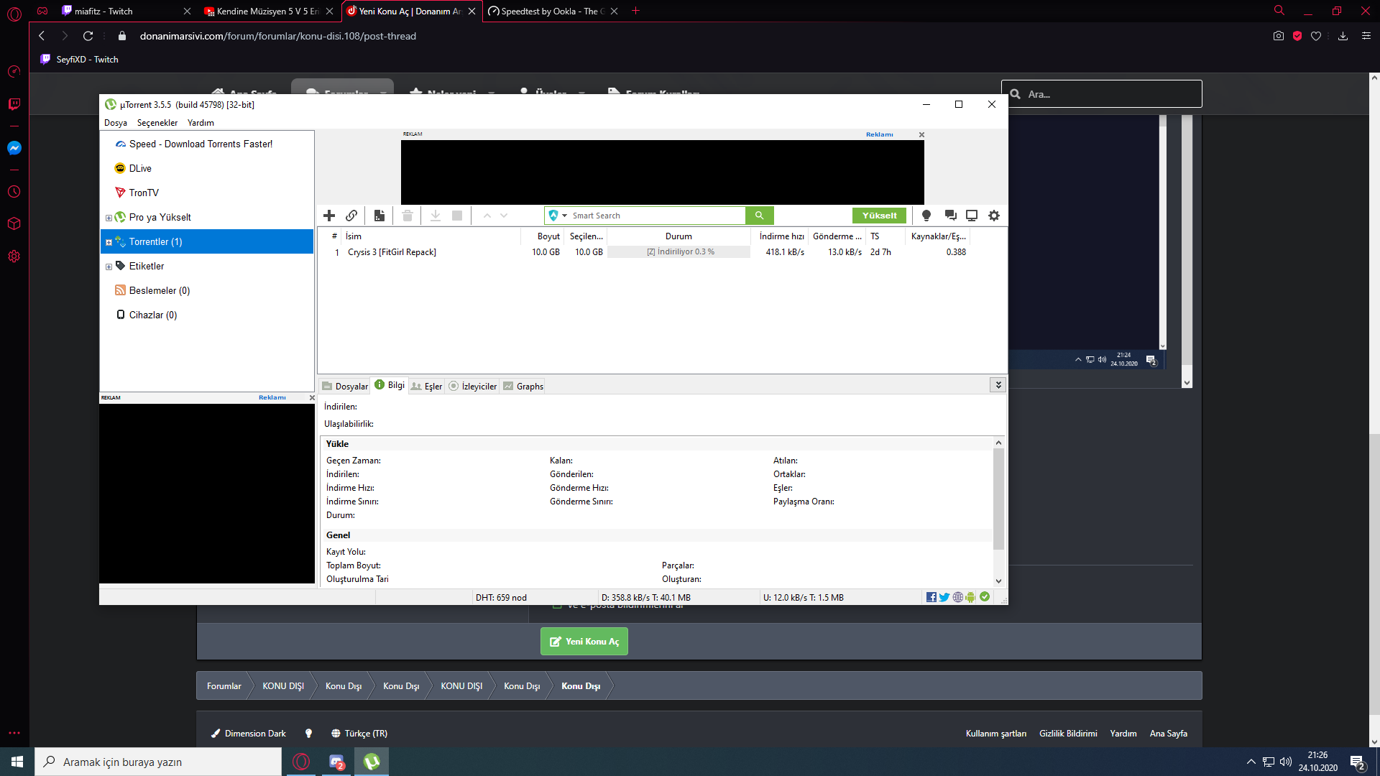
Task: Open the globe icon in the status bar
Action: (x=958, y=597)
